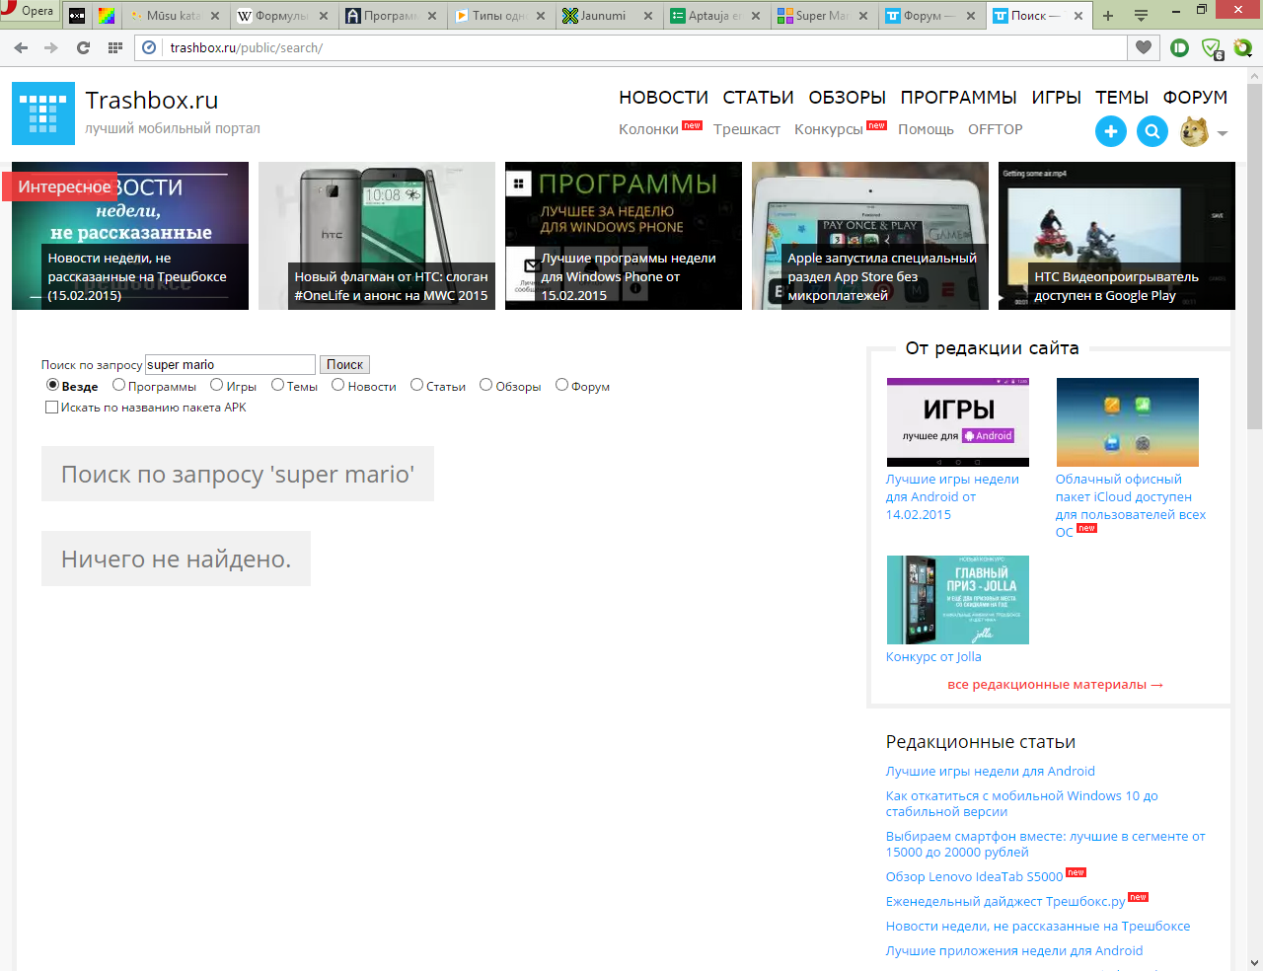The width and height of the screenshot is (1263, 971).
Task: Click the heart bookmark icon in address bar
Action: click(x=1144, y=47)
